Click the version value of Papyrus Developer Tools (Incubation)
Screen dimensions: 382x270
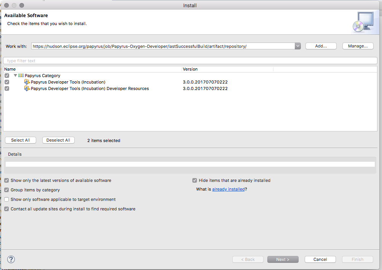(x=205, y=82)
